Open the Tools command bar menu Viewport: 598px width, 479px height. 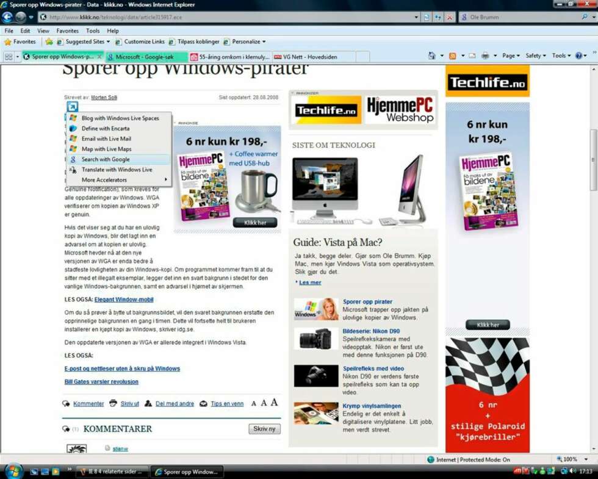561,56
